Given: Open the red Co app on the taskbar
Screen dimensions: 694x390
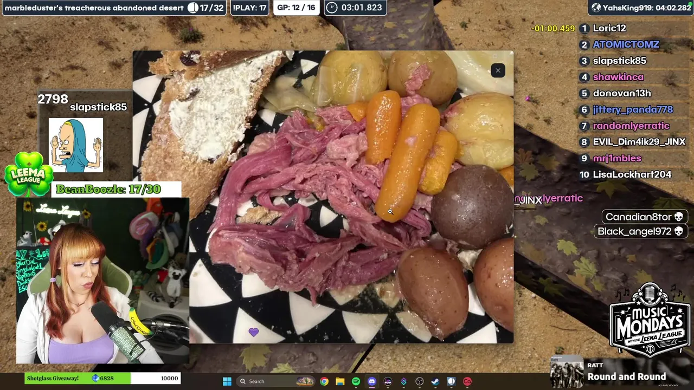Looking at the screenshot, I should 467,381.
